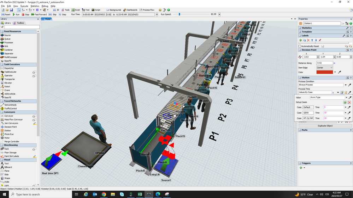The width and height of the screenshot is (353, 198).
Task: Select Processor in the library
Action: pyautogui.click(x=8, y=43)
